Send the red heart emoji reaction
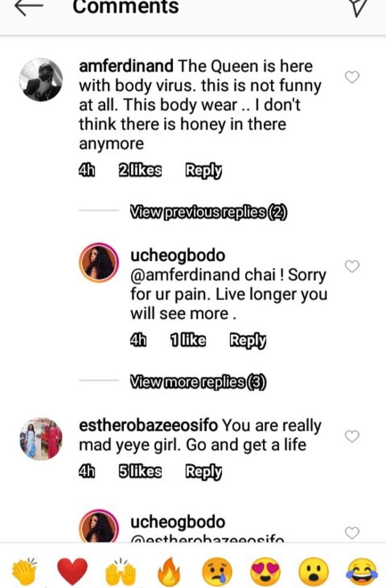Screen dimensions: 386x588 (x=72, y=572)
